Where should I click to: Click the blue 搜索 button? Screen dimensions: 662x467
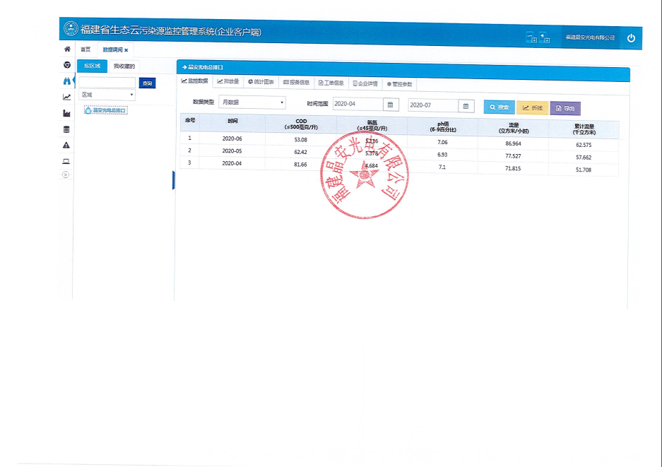(x=499, y=107)
